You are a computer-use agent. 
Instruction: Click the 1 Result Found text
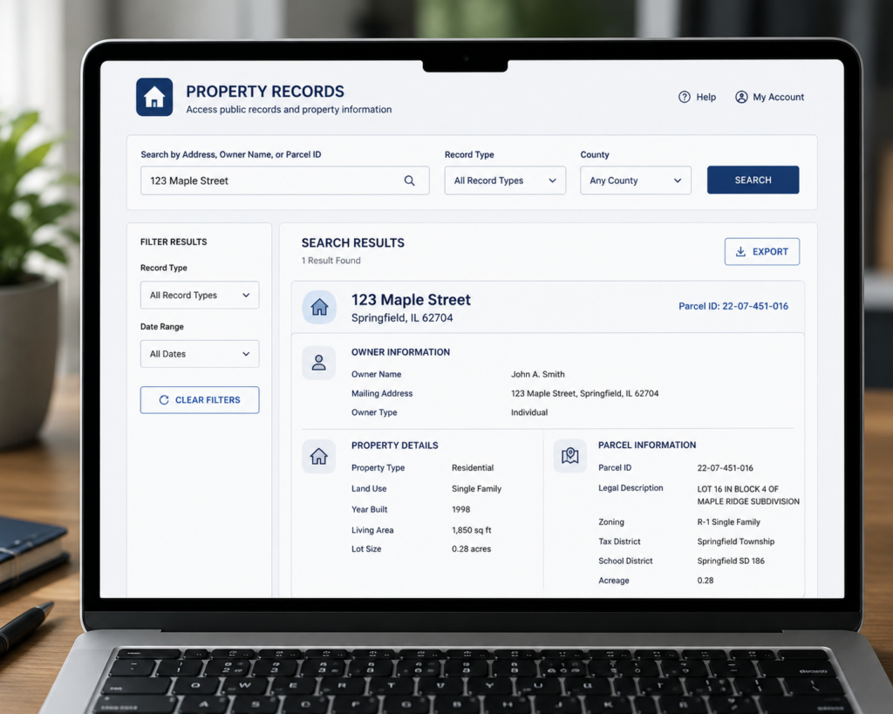(x=331, y=260)
